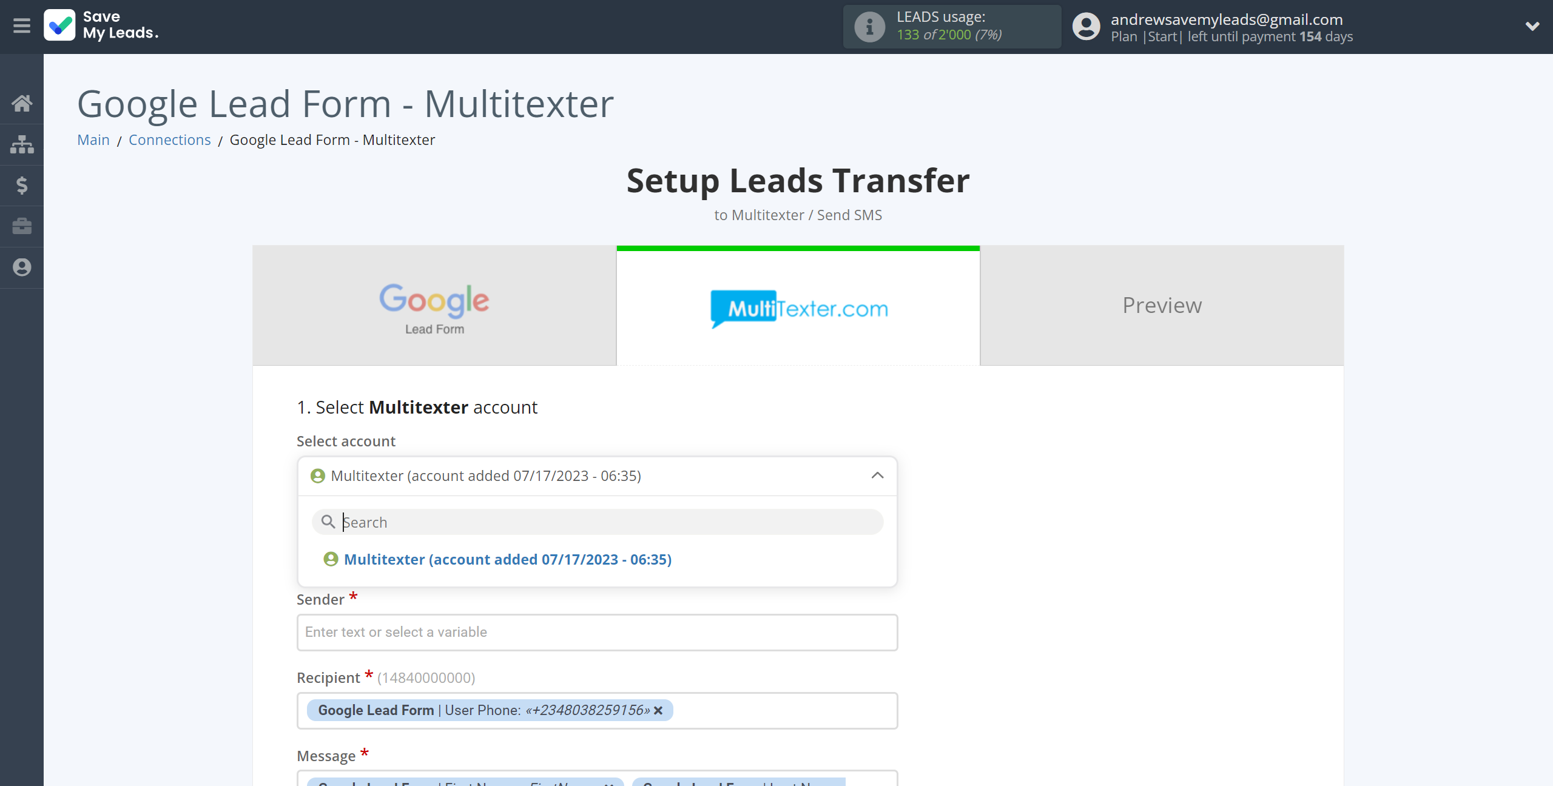Viewport: 1553px width, 786px height.
Task: Click the briefcase/tools icon in sidebar
Action: [x=21, y=226]
